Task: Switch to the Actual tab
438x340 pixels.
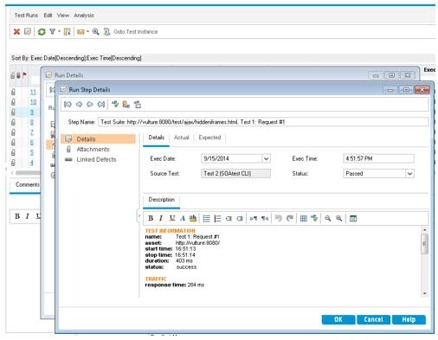Action: pyautogui.click(x=182, y=138)
